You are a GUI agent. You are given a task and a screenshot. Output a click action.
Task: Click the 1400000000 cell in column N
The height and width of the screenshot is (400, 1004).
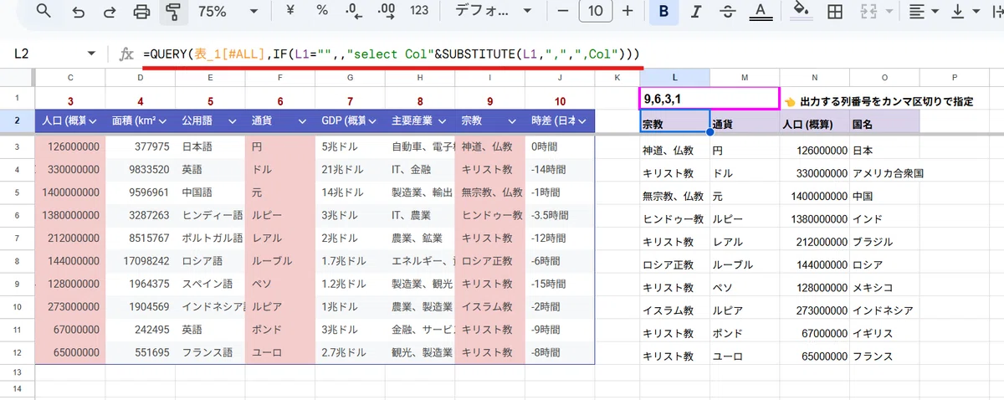click(814, 197)
